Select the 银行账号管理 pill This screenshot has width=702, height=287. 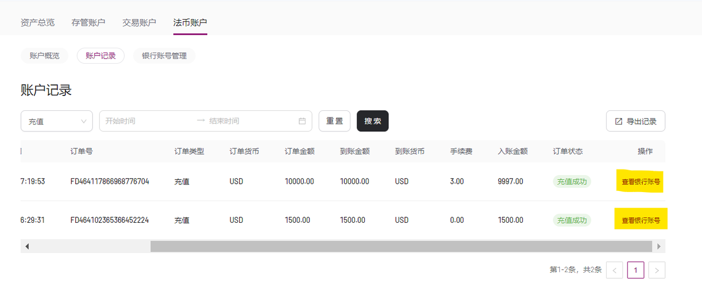point(164,56)
